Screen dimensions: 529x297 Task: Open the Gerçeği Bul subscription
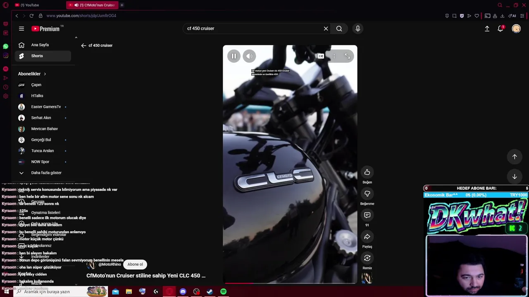coord(43,140)
